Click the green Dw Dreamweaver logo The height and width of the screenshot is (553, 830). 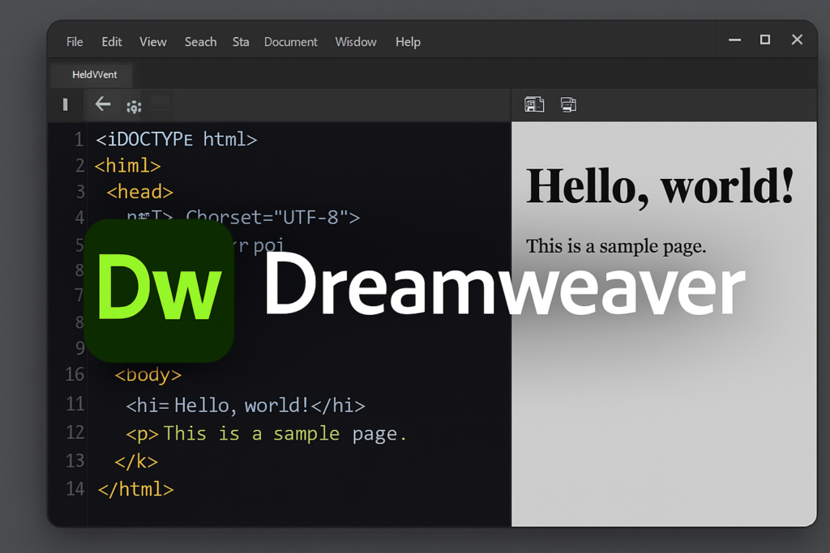(x=159, y=290)
